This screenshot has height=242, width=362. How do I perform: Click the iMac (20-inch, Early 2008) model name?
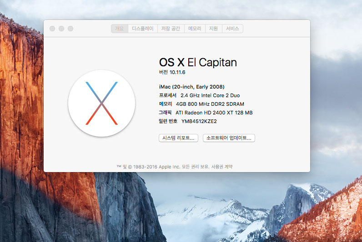191,87
